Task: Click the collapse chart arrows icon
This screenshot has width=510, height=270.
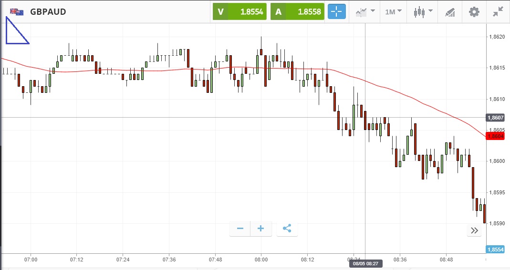Action: pos(498,12)
